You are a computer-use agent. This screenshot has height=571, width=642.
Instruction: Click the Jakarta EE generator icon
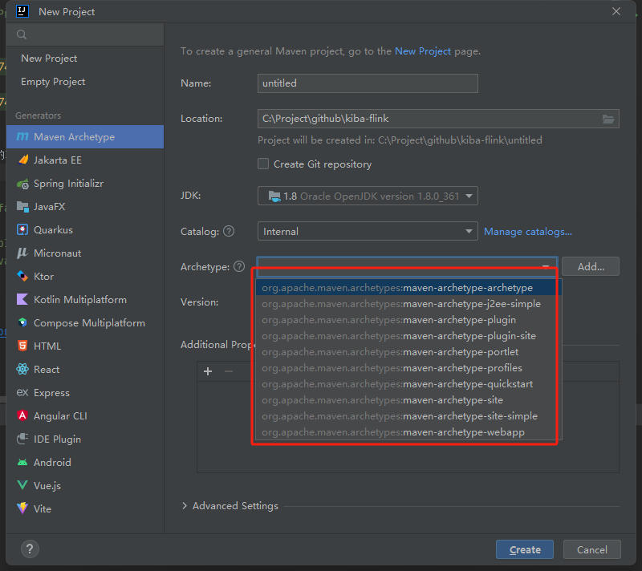click(22, 160)
